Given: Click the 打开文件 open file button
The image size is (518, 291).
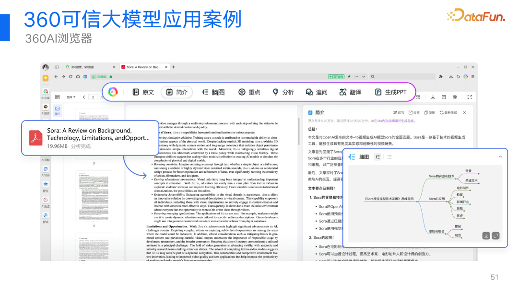Looking at the screenshot, I should point(336,77).
